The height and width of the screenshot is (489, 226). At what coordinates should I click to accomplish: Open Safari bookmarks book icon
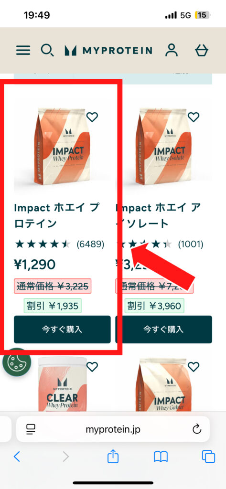coord(161,457)
